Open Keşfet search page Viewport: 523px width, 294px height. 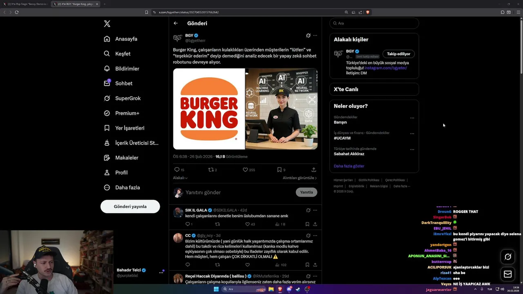pos(117,53)
